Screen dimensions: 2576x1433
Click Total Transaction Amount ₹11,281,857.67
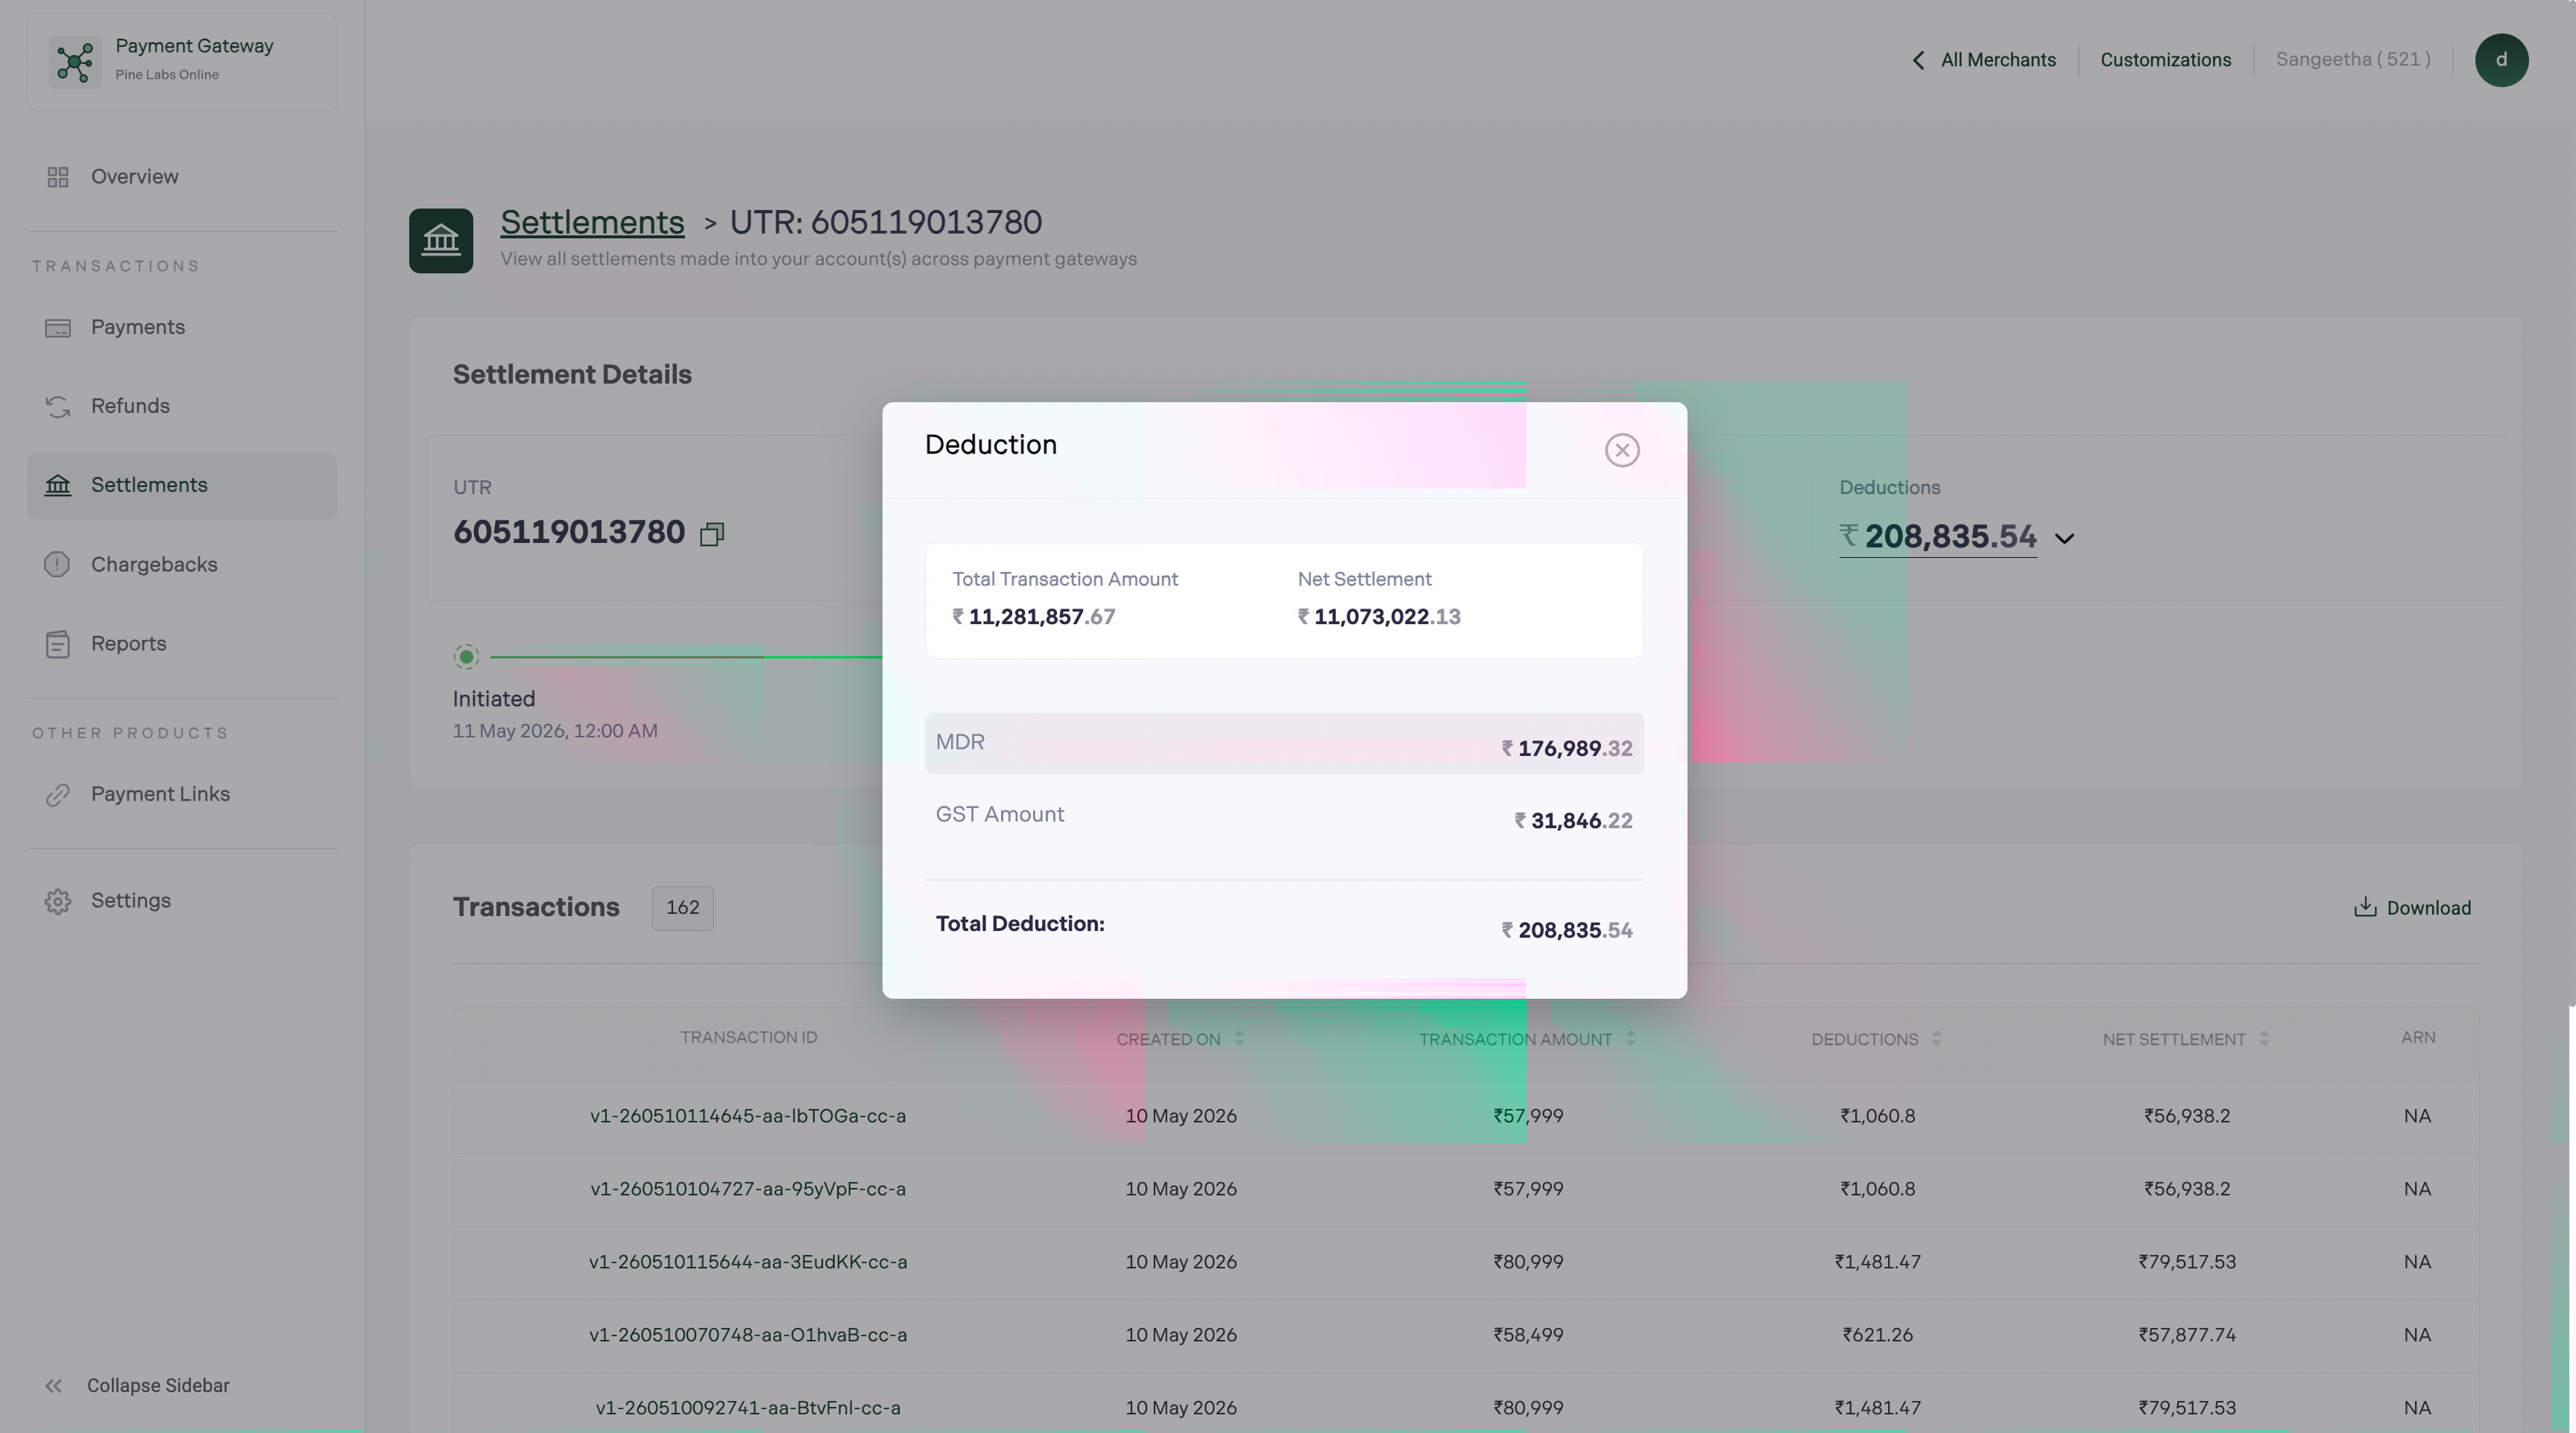tap(1034, 617)
